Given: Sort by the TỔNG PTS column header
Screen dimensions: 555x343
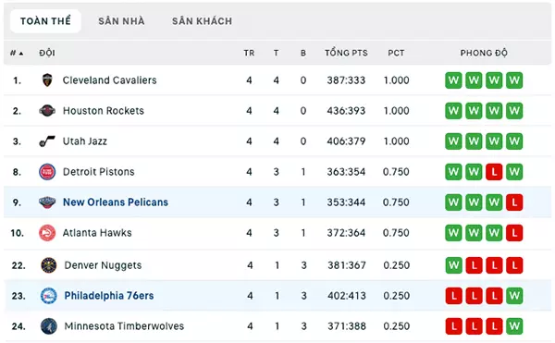Looking at the screenshot, I should point(346,53).
